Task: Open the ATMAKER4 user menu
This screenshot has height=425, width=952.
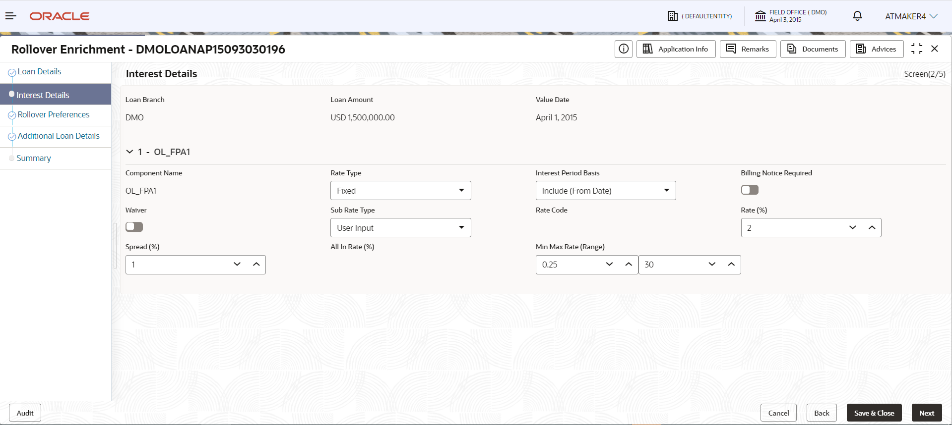Action: tap(911, 16)
